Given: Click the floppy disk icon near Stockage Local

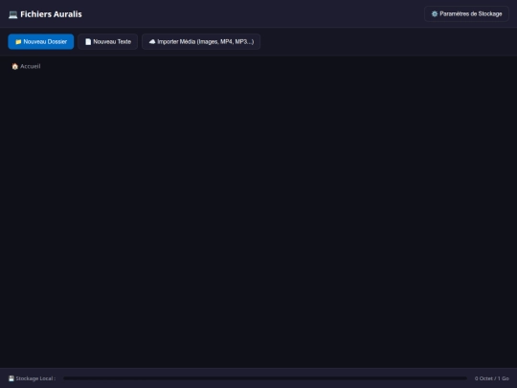Looking at the screenshot, I should tap(11, 378).
